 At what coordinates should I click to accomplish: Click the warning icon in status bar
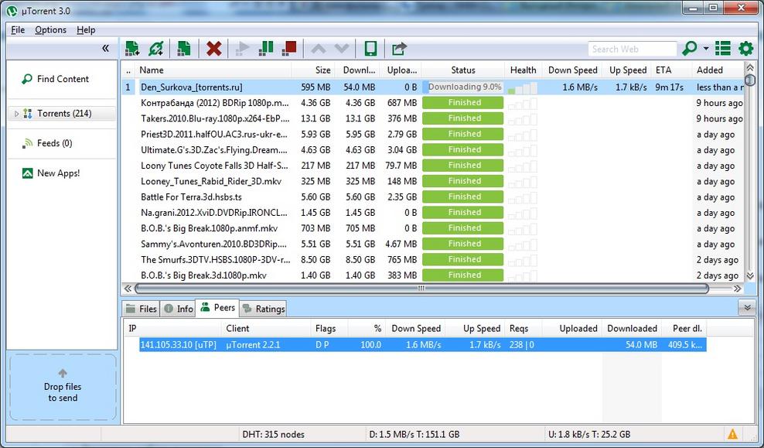click(732, 434)
